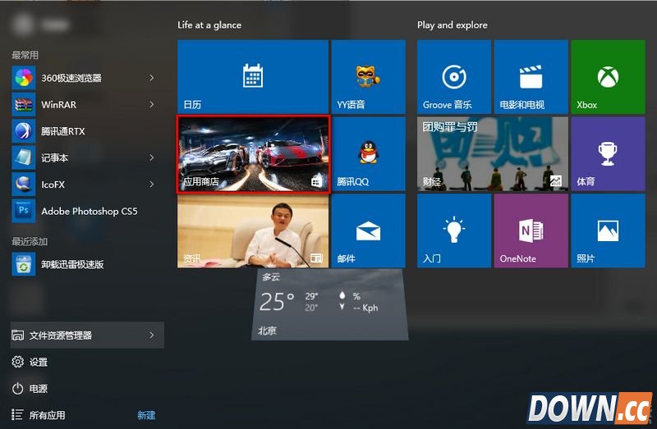Expand the 360极速浏览器 jump list arrow
This screenshot has width=657, height=429.
pos(152,78)
